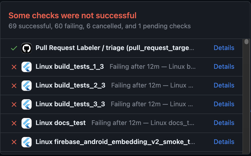Click the Flutter icon for Linux build_tests_3_3
Screen dimensions: 251x156
(26, 104)
